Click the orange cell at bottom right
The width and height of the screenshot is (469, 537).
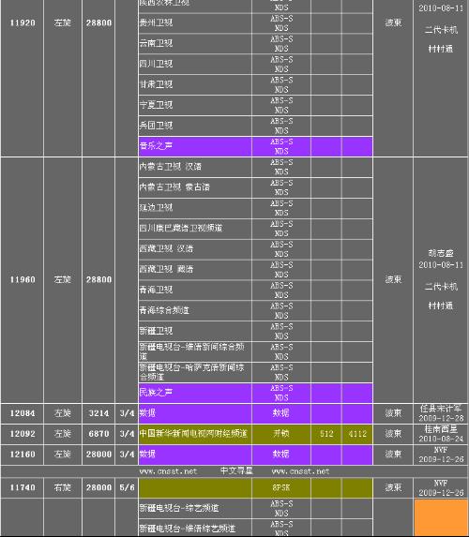(441, 518)
